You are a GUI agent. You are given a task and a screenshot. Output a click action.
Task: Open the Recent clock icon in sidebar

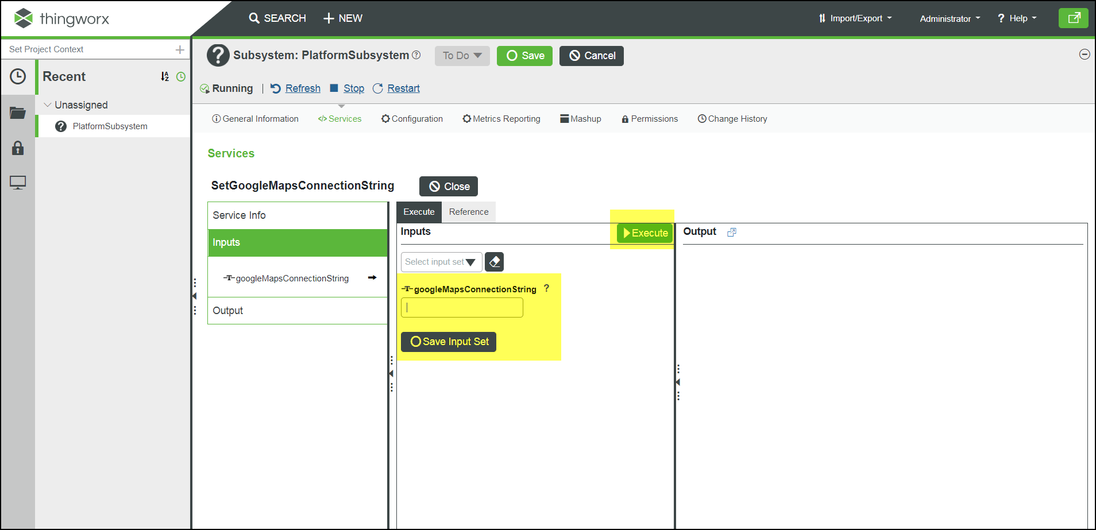18,76
